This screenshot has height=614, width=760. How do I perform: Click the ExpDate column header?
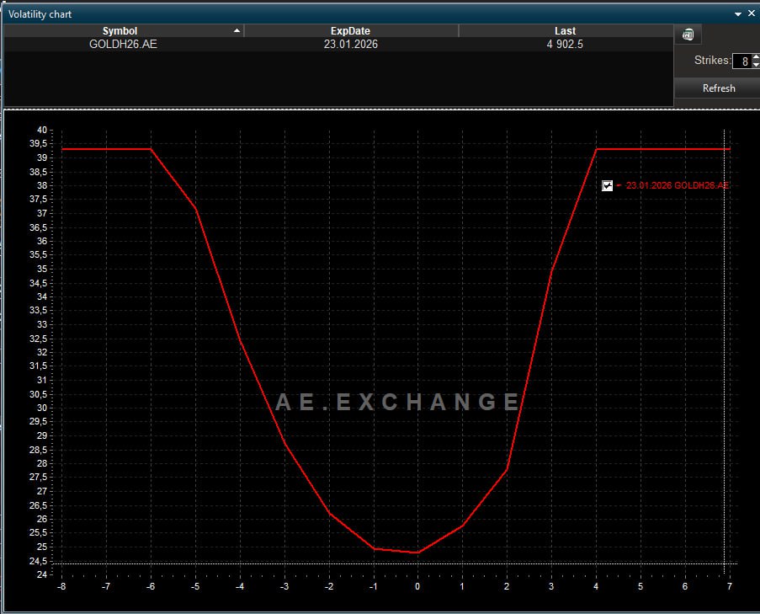pyautogui.click(x=350, y=31)
